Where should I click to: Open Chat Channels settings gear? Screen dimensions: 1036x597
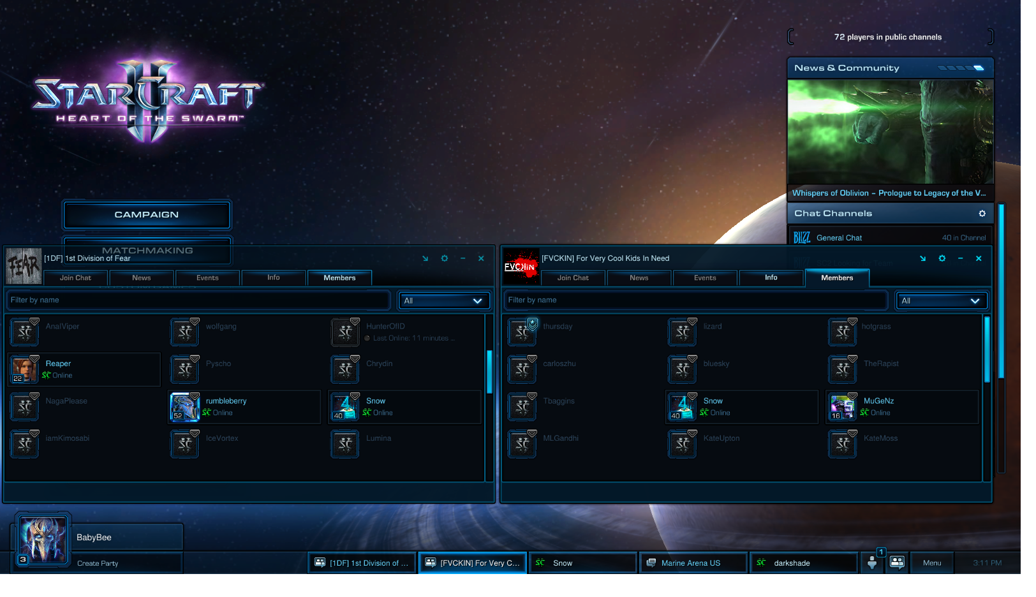pyautogui.click(x=982, y=214)
